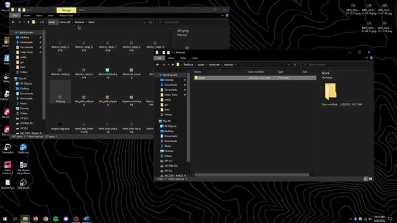This screenshot has width=397, height=223.
Task: Click Manage contextual tab in block window
Action: tap(66, 10)
